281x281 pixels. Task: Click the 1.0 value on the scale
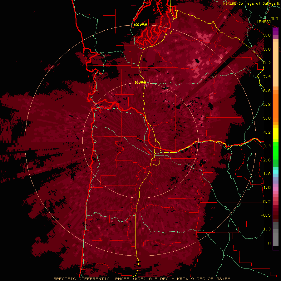(x=267, y=188)
